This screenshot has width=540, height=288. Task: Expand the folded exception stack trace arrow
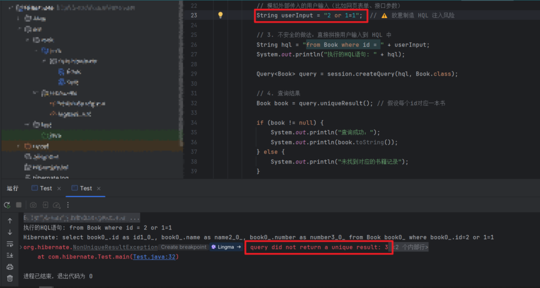coord(21,247)
